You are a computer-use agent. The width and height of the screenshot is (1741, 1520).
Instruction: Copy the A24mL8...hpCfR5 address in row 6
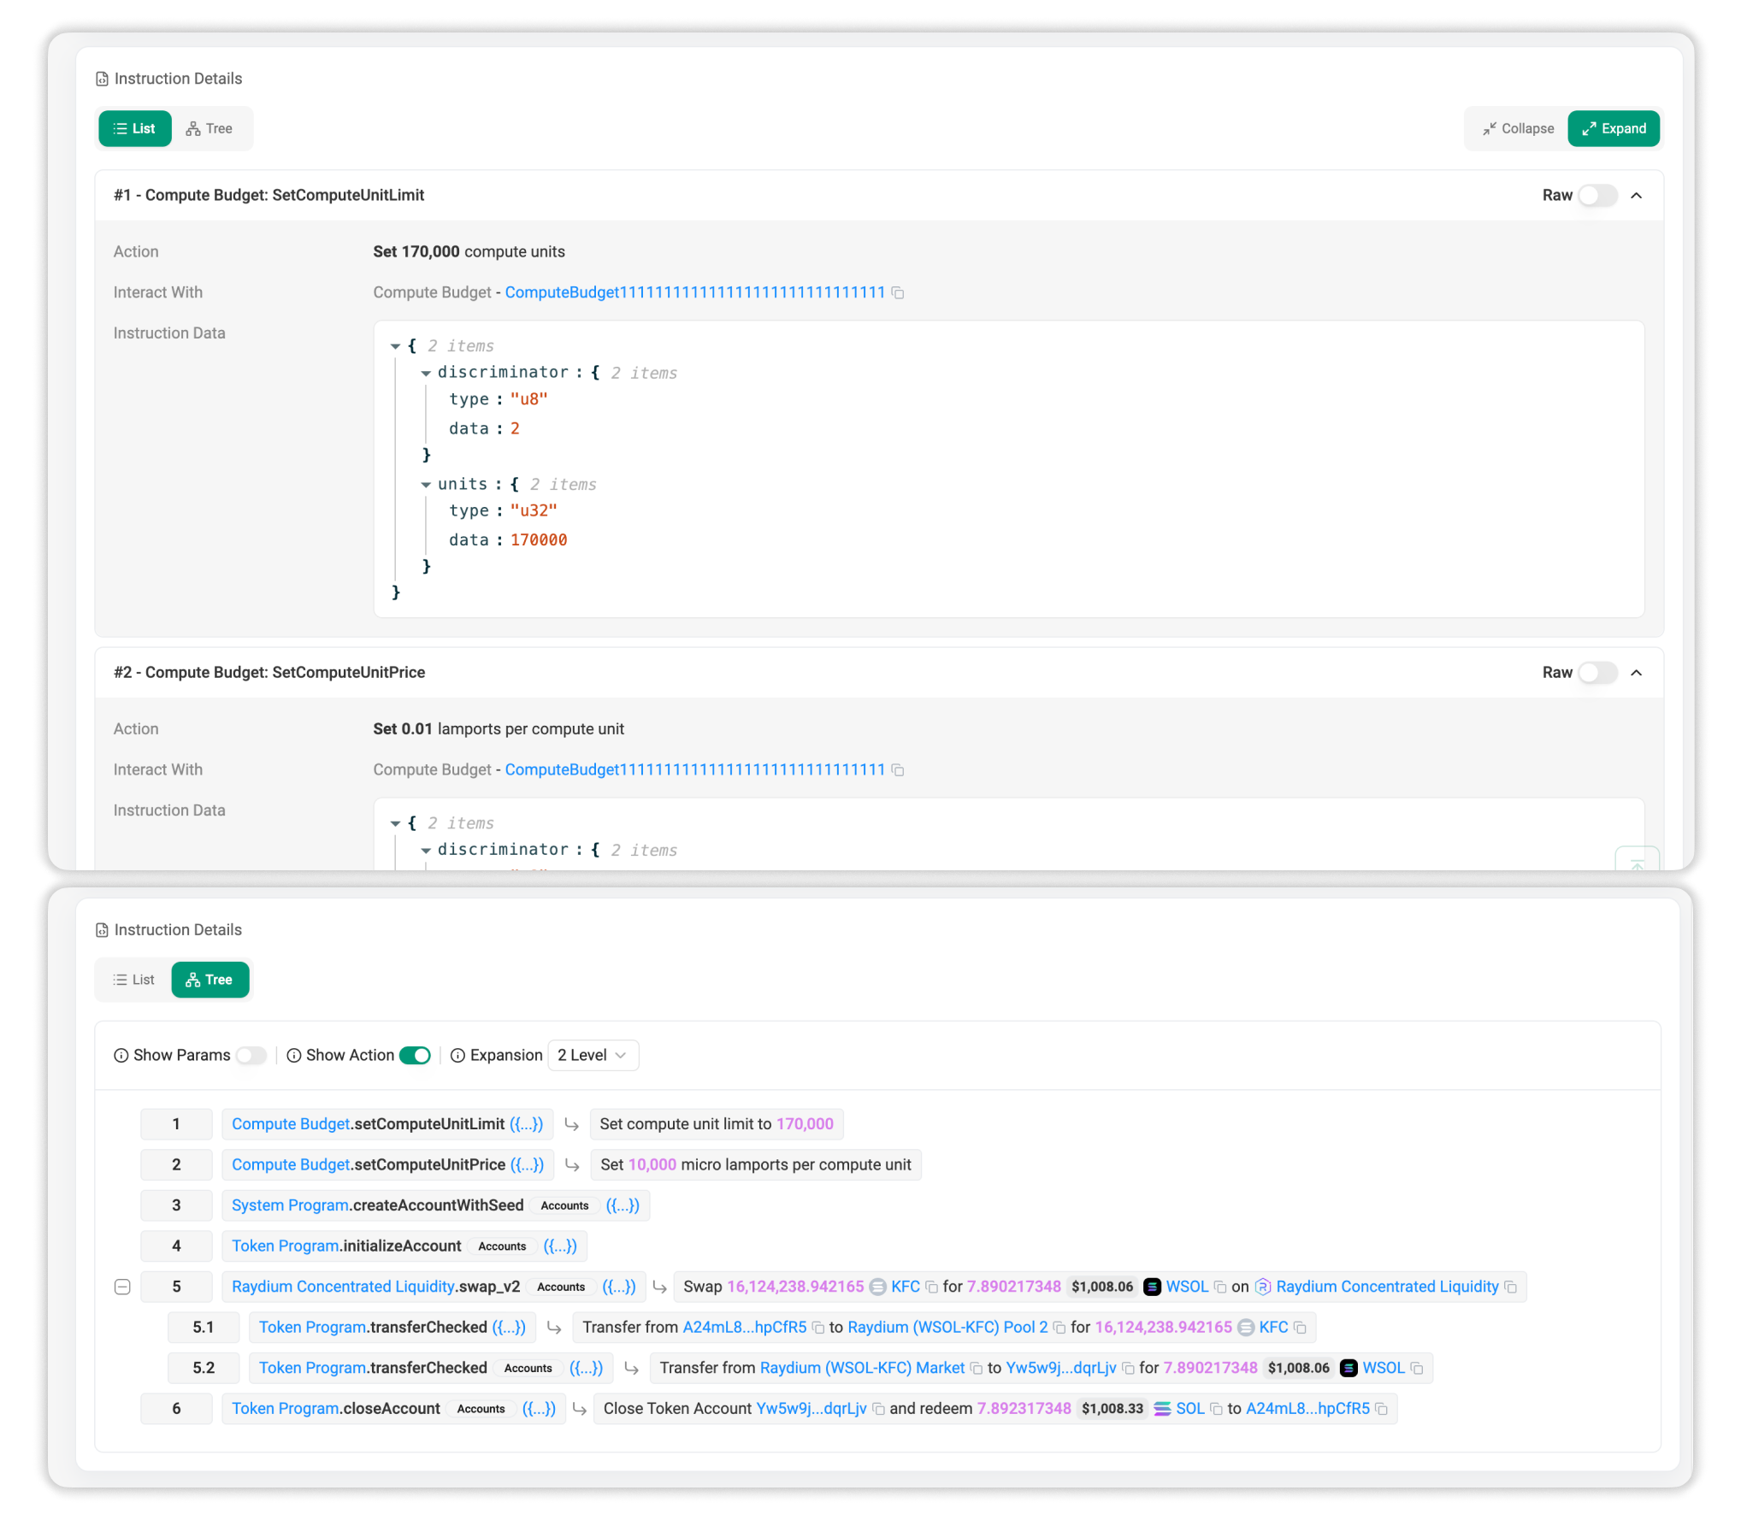pyautogui.click(x=1382, y=1408)
